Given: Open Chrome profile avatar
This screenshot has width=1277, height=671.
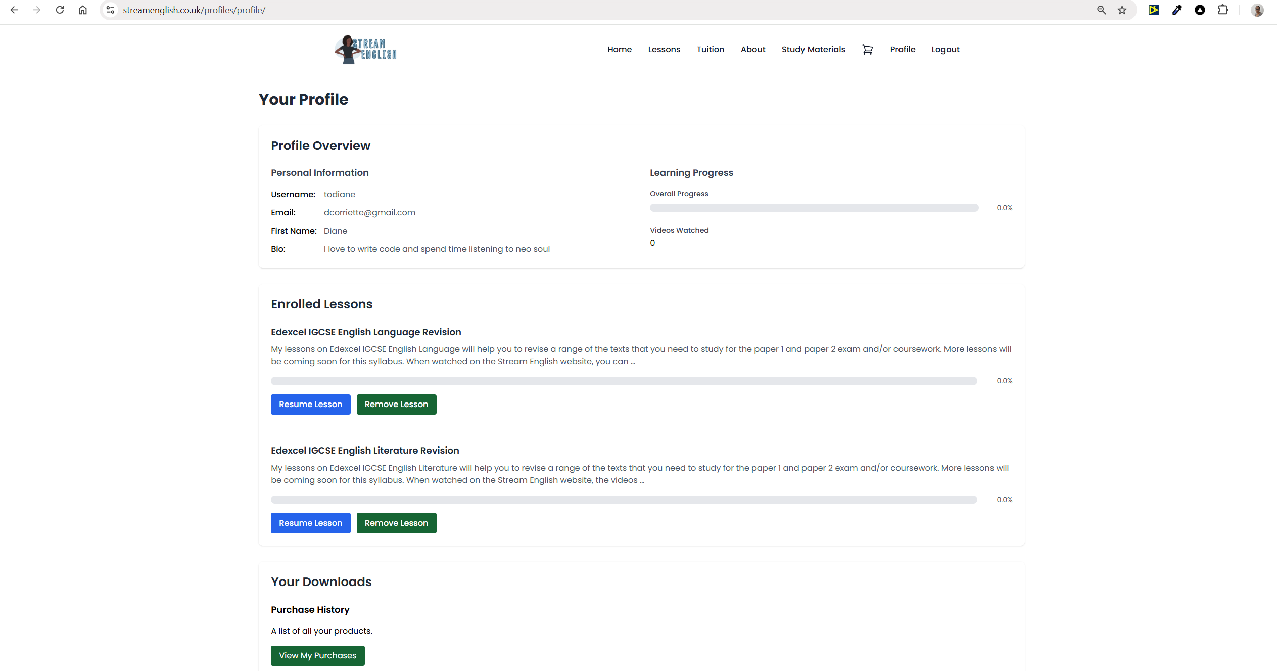Looking at the screenshot, I should tap(1257, 10).
